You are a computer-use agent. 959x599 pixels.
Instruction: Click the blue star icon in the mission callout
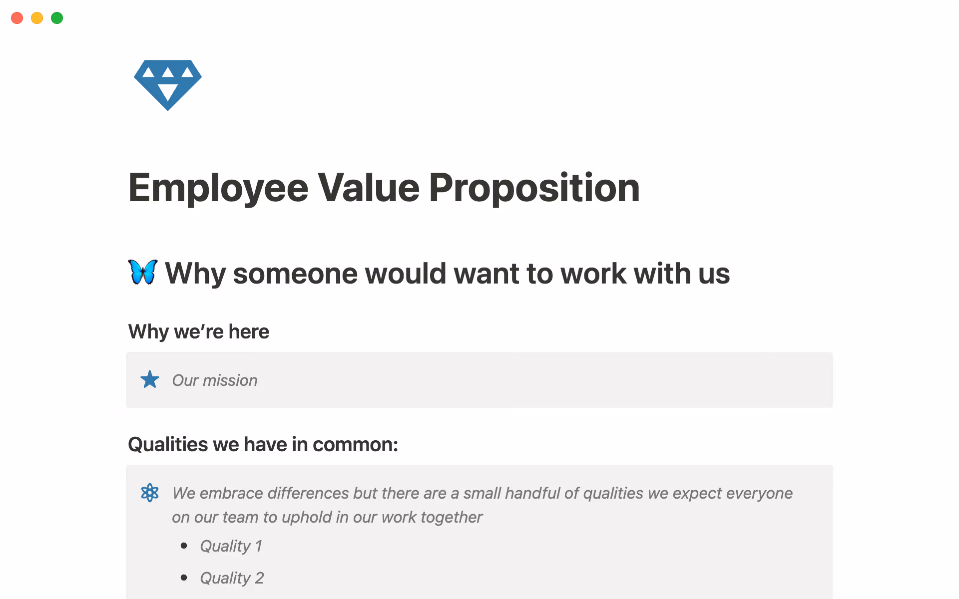pyautogui.click(x=149, y=380)
